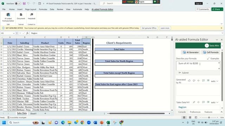
Task: Switch to the Formulas ribbon tab
Action: coord(43,9)
